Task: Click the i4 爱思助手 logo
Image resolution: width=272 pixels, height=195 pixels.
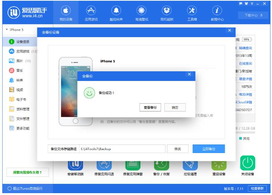Action: pyautogui.click(x=27, y=13)
